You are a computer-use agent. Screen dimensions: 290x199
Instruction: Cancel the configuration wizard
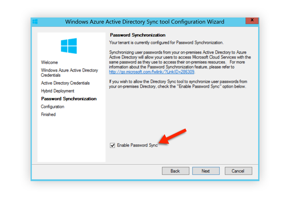[238, 171]
